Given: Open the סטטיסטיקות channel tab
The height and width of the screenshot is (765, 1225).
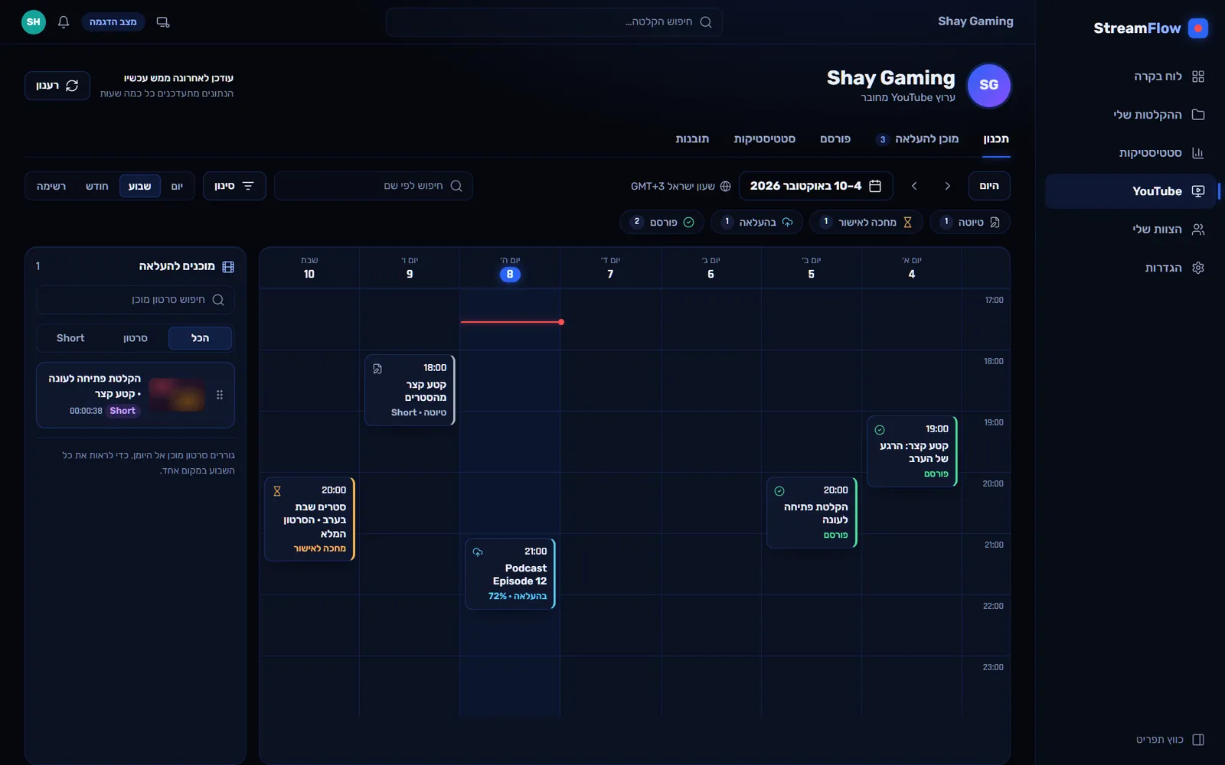Looking at the screenshot, I should tap(764, 139).
